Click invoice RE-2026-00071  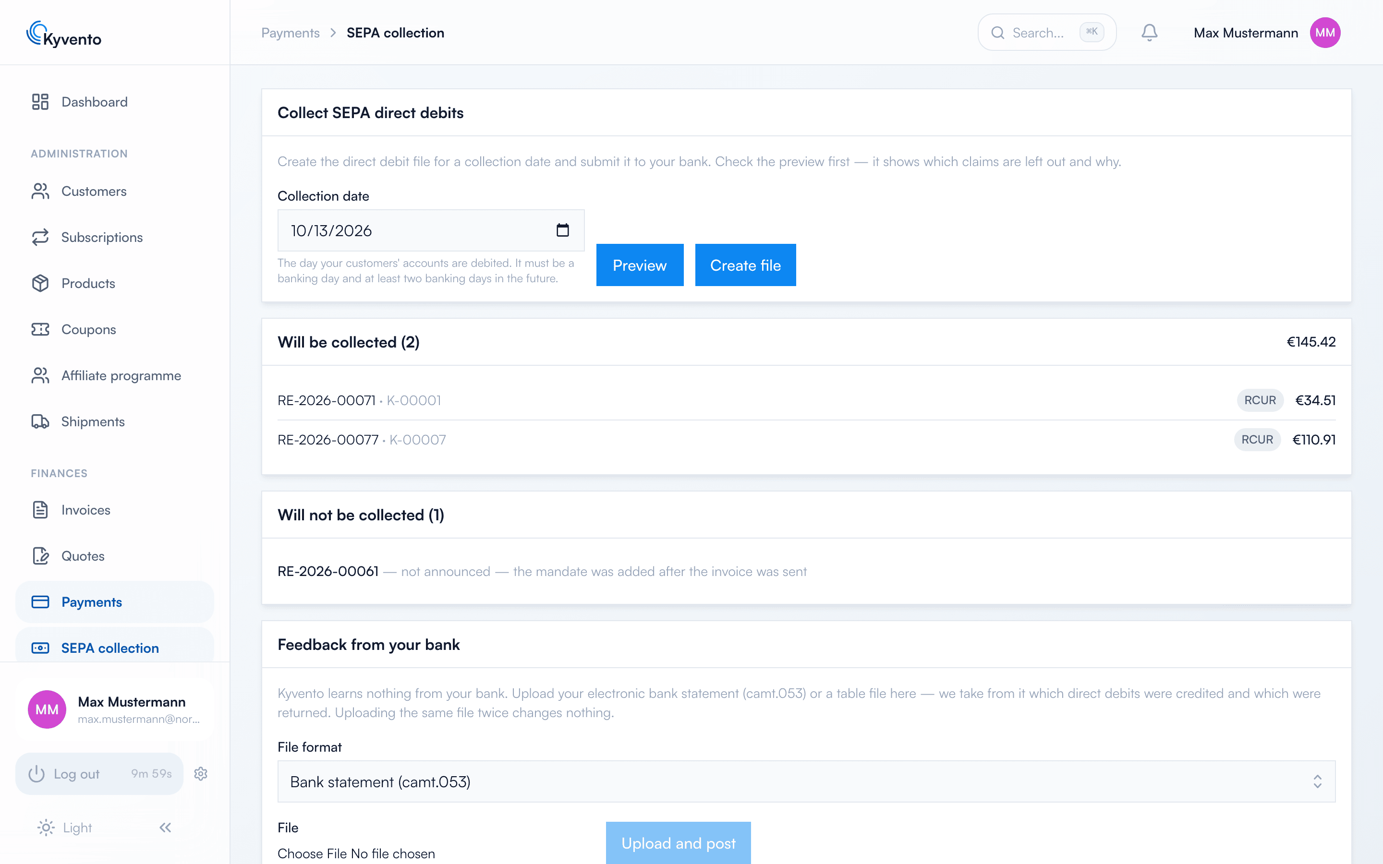pos(327,400)
